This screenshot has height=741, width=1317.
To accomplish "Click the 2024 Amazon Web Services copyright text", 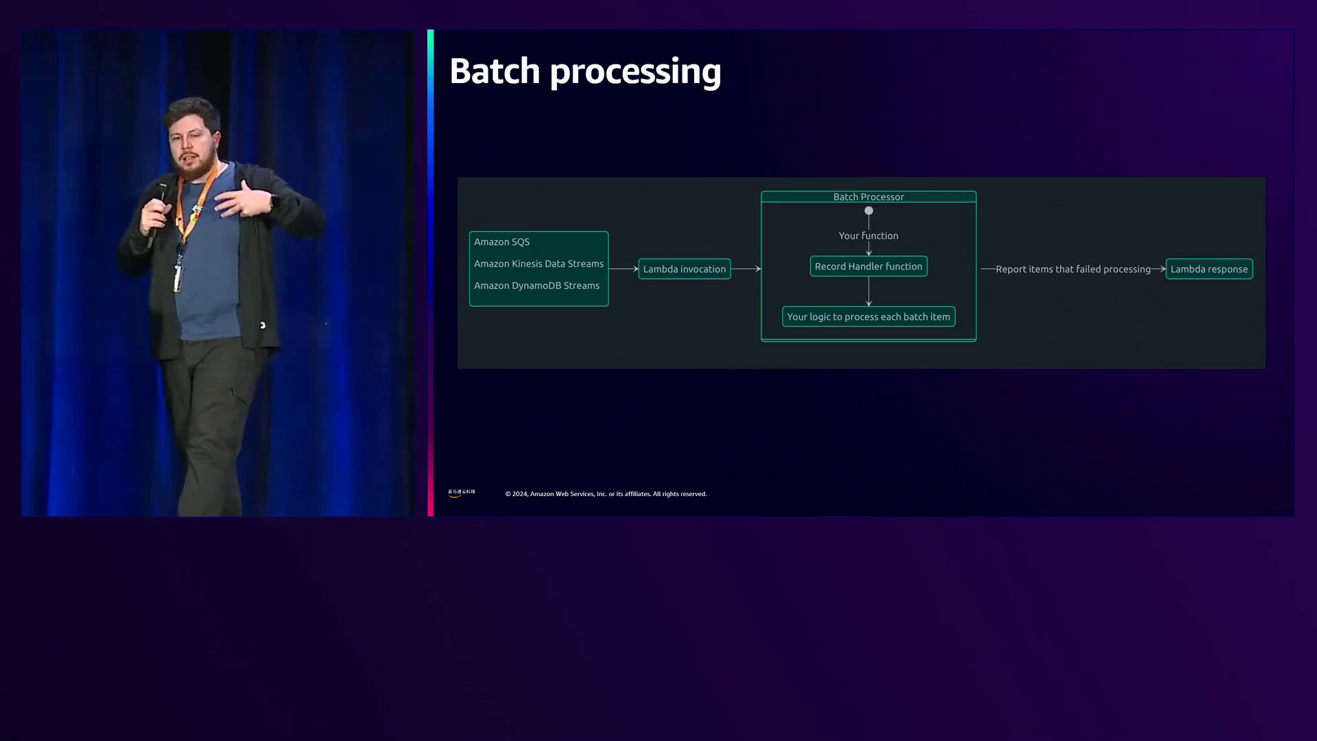I will click(x=606, y=494).
